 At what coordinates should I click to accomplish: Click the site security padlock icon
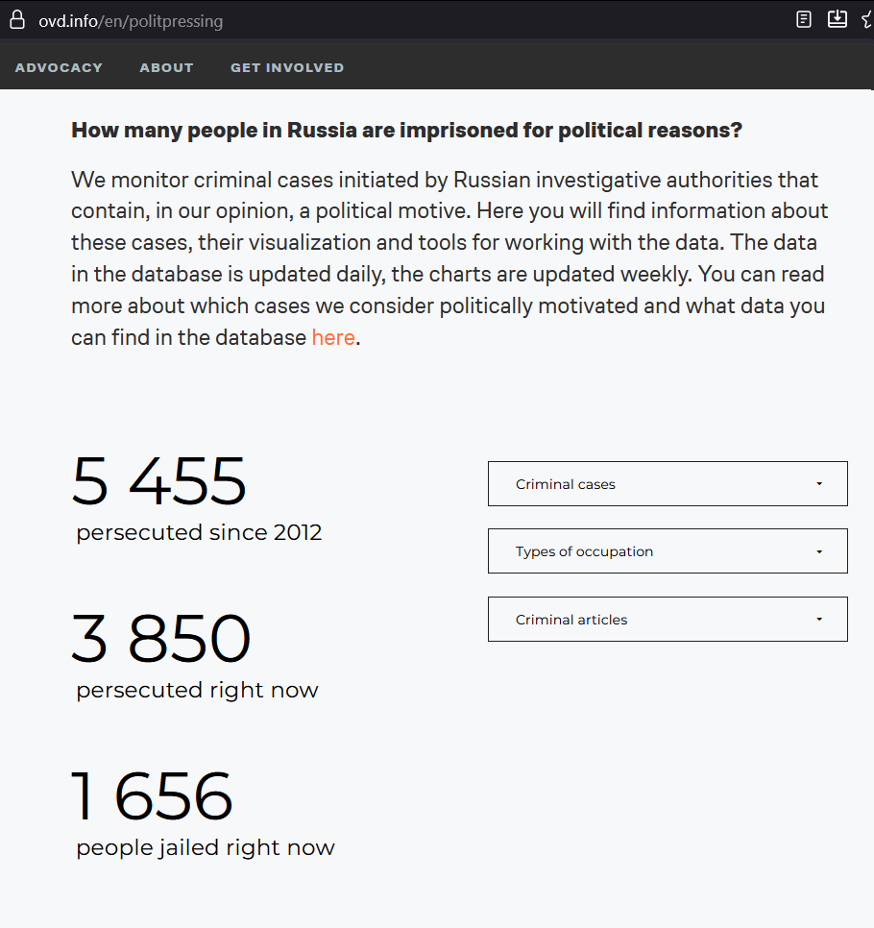[16, 20]
